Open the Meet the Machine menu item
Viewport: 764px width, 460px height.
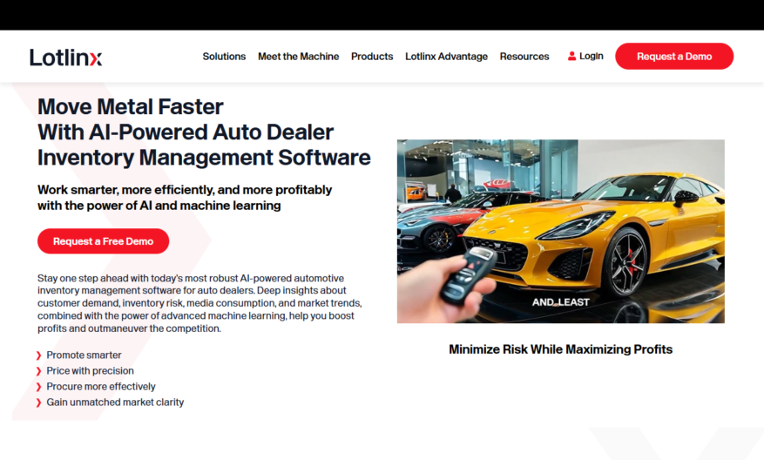298,57
